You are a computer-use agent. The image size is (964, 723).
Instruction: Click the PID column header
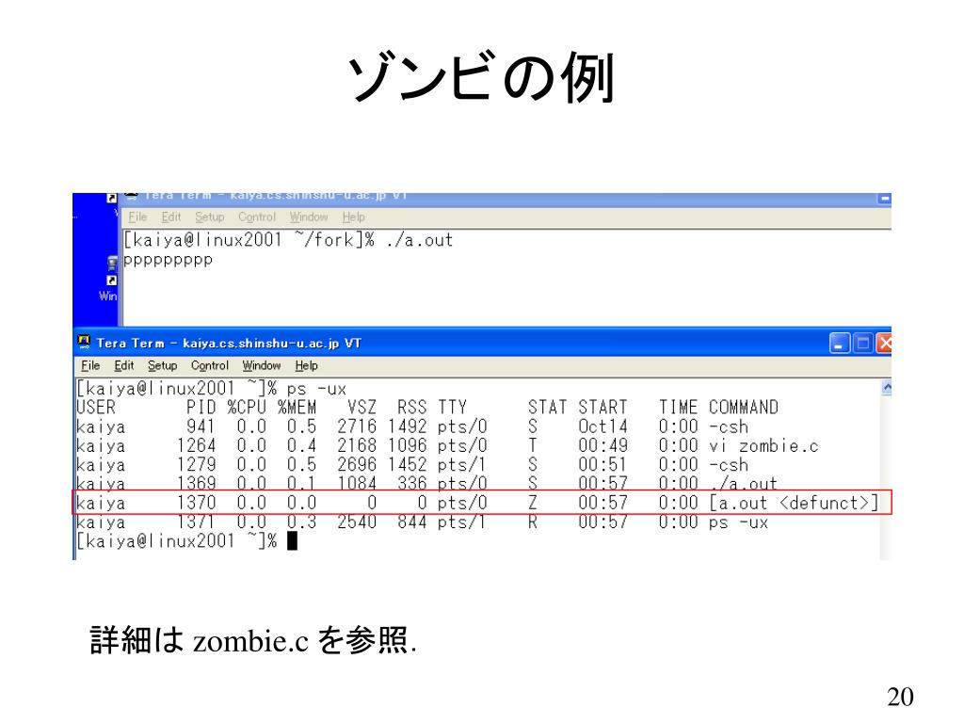click(201, 408)
